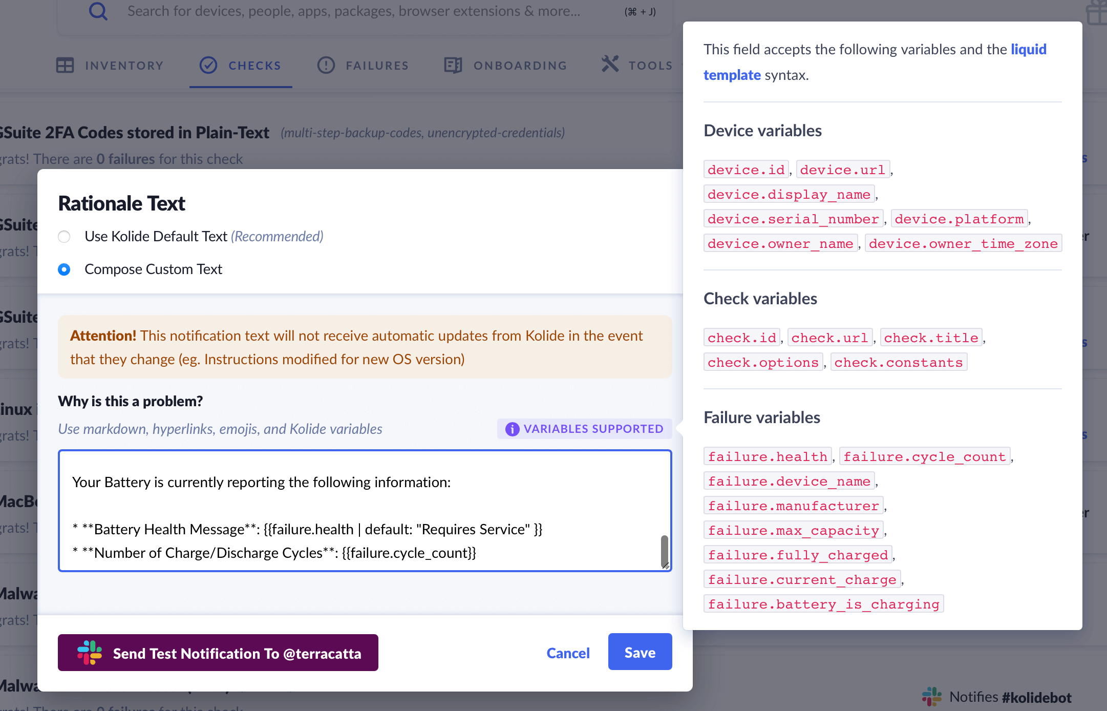Open the Failures tab

pyautogui.click(x=377, y=66)
